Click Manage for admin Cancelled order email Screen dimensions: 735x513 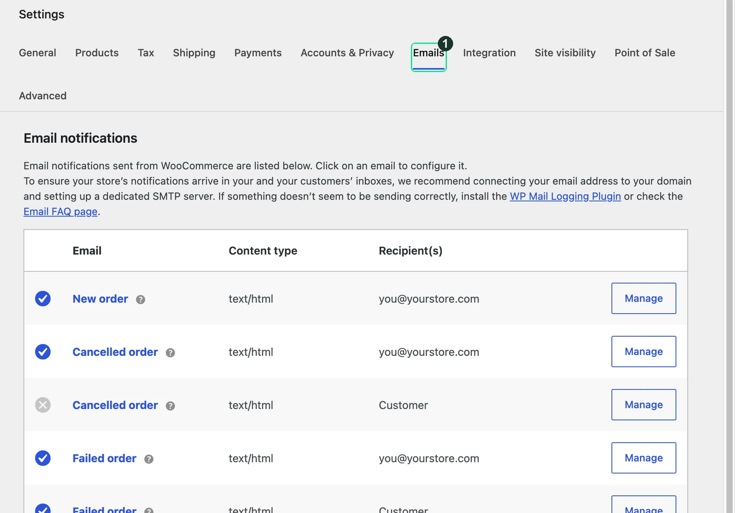point(644,352)
